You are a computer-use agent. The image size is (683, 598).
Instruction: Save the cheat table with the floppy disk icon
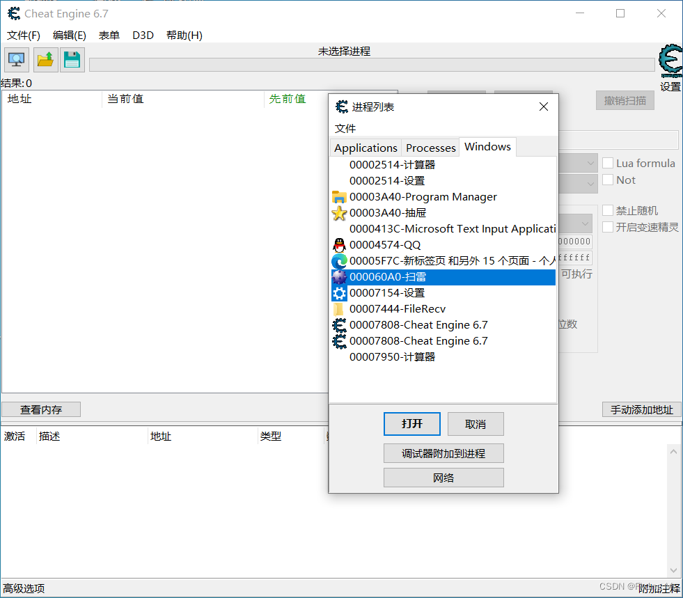click(x=72, y=60)
